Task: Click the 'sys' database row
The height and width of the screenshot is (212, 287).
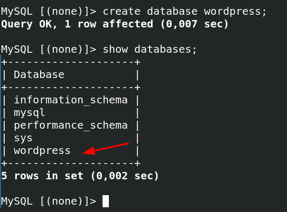Action: point(70,138)
